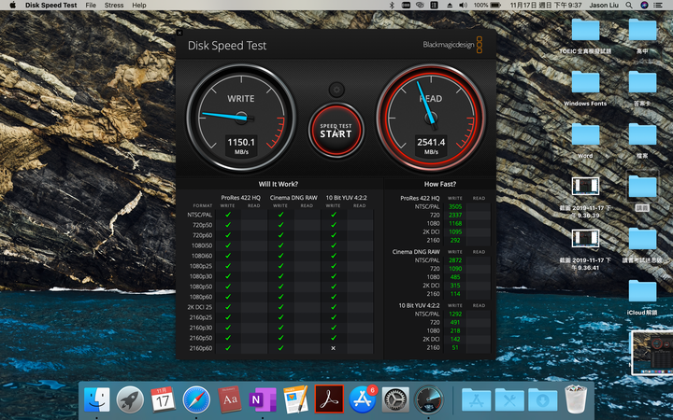Open the Bluetooth status menu

[392, 6]
